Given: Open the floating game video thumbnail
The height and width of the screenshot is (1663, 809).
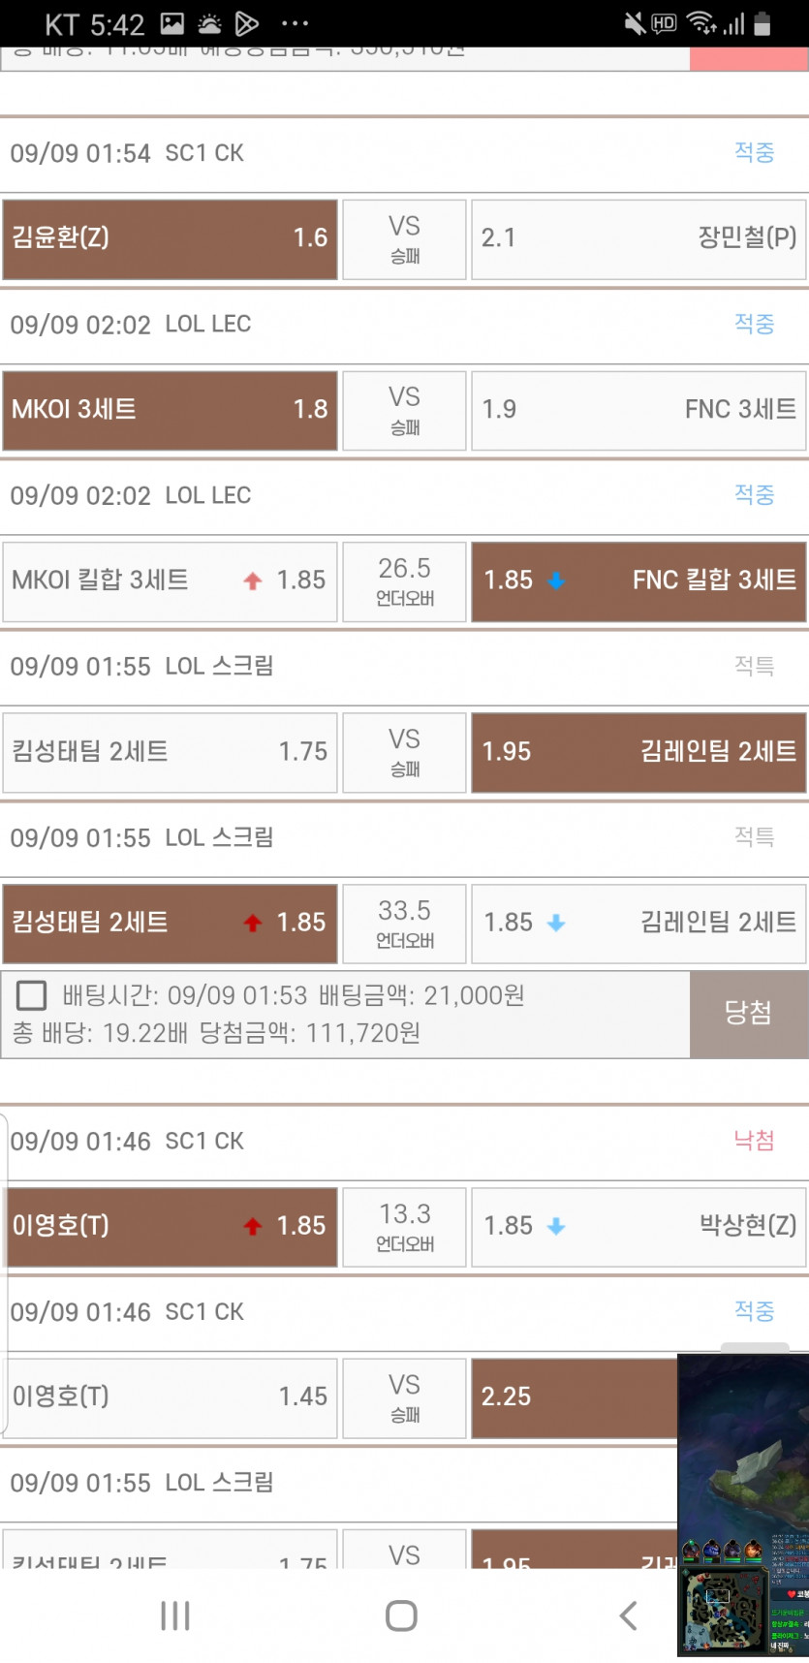Looking at the screenshot, I should (x=742, y=1504).
